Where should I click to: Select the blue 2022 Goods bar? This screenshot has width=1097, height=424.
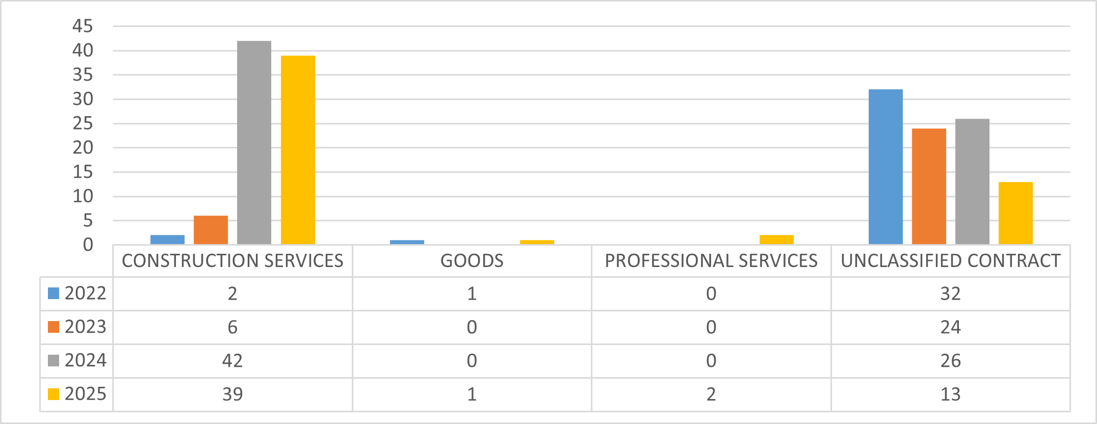(407, 242)
